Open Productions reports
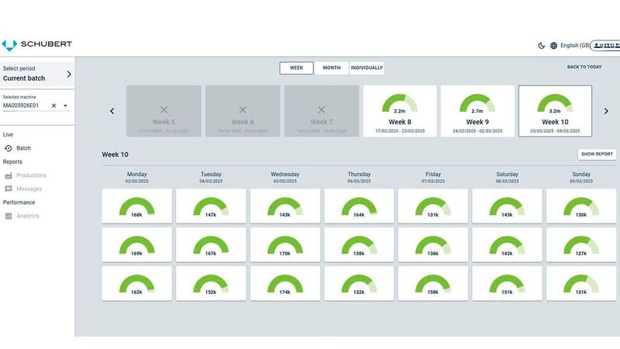620x349 pixels. 31,176
